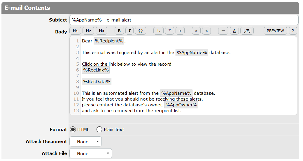The height and width of the screenshot is (161, 303).
Task: Click the PREVIEW button
Action: pos(275,31)
